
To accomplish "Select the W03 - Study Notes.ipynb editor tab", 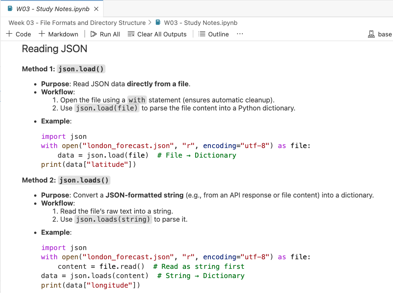I will [53, 9].
